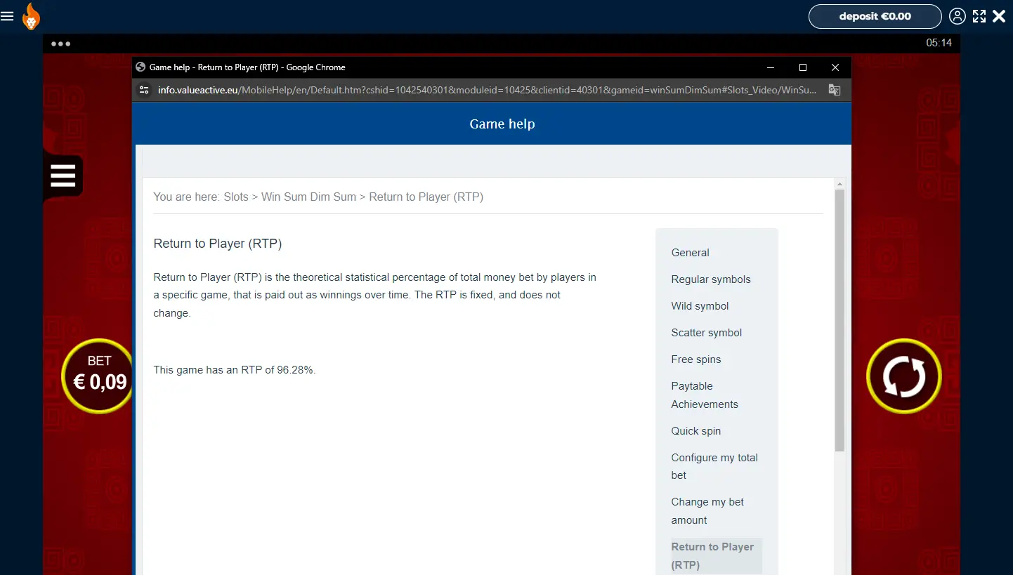Click the flame lion casino logo

tap(31, 16)
